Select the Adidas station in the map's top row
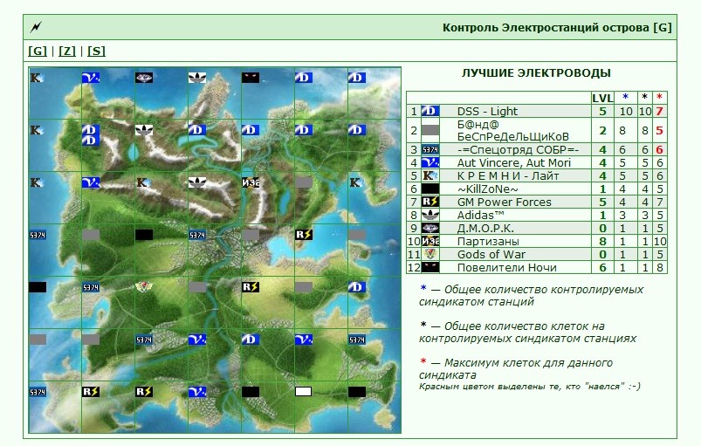 click(x=197, y=78)
